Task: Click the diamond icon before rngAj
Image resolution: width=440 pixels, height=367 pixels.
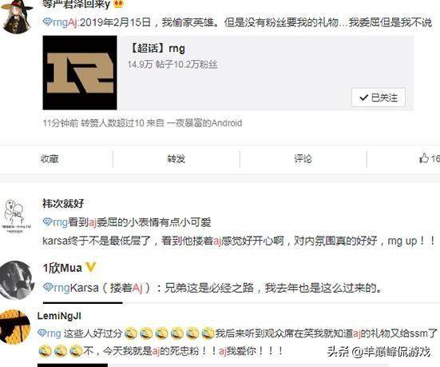Action: [x=47, y=22]
